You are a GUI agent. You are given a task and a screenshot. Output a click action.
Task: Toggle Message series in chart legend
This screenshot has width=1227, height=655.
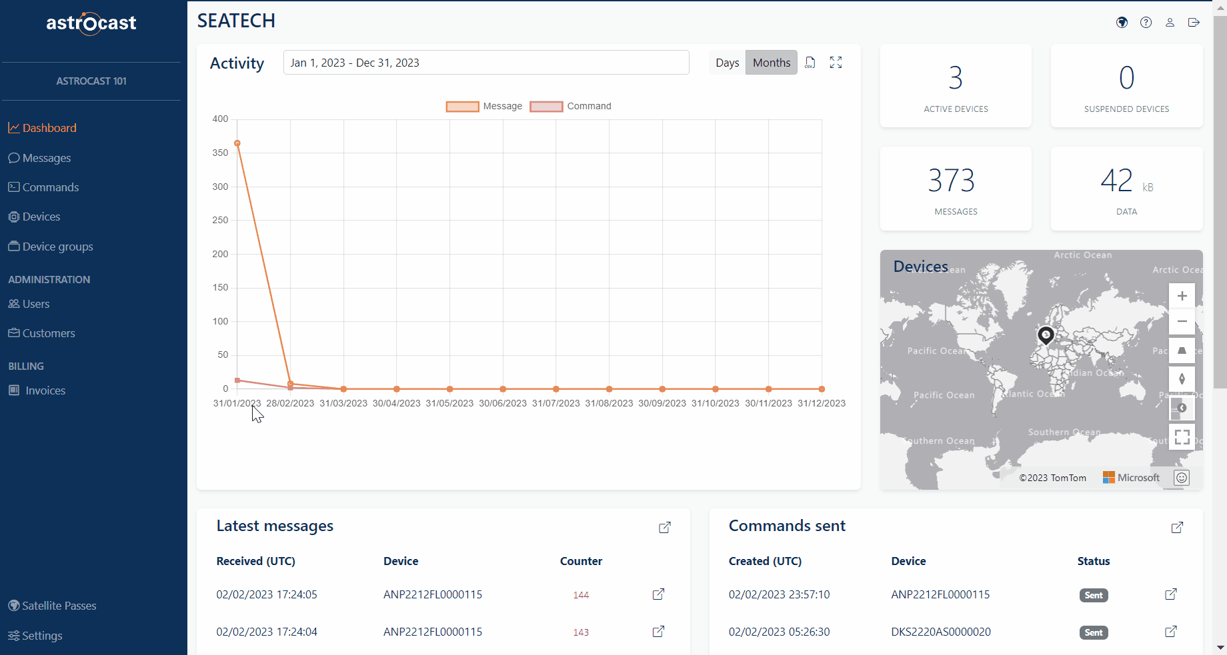[x=484, y=107]
